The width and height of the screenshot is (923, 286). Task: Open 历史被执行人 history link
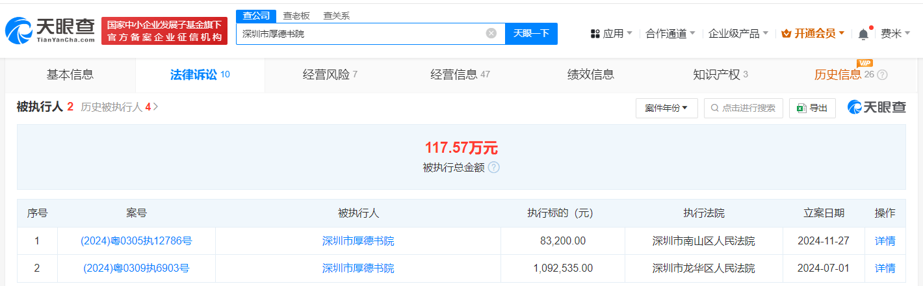pos(120,107)
